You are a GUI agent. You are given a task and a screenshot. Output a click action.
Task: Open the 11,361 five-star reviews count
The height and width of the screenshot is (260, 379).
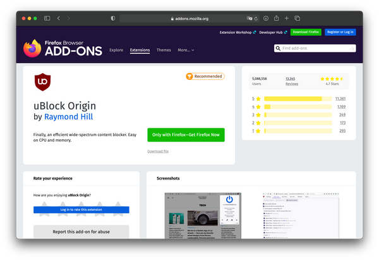point(340,99)
